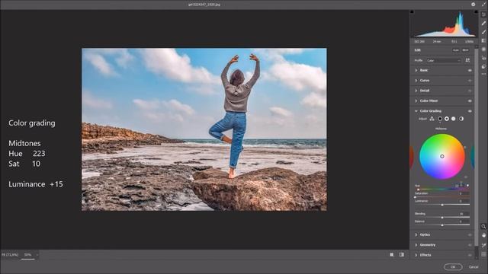Image resolution: width=488 pixels, height=274 pixels.
Task: Toggle Effects panel visibility eye
Action: (x=470, y=255)
